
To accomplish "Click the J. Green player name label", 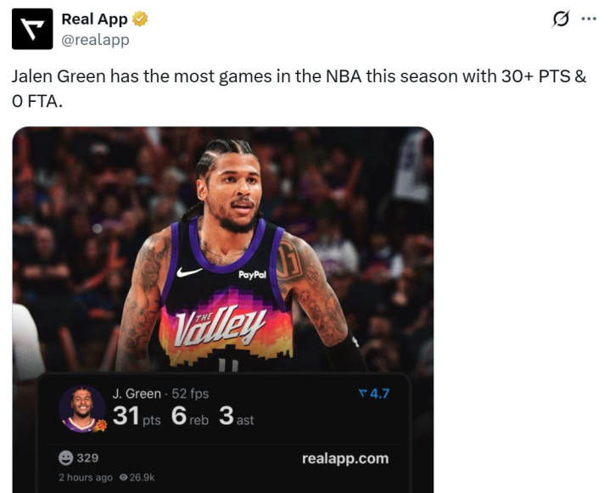I will (137, 394).
